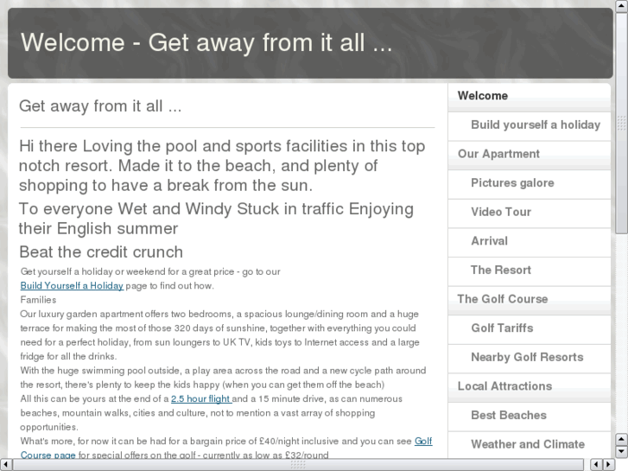Click the vertical scrollbar down arrow at bottom
The width and height of the screenshot is (628, 471).
(x=621, y=451)
